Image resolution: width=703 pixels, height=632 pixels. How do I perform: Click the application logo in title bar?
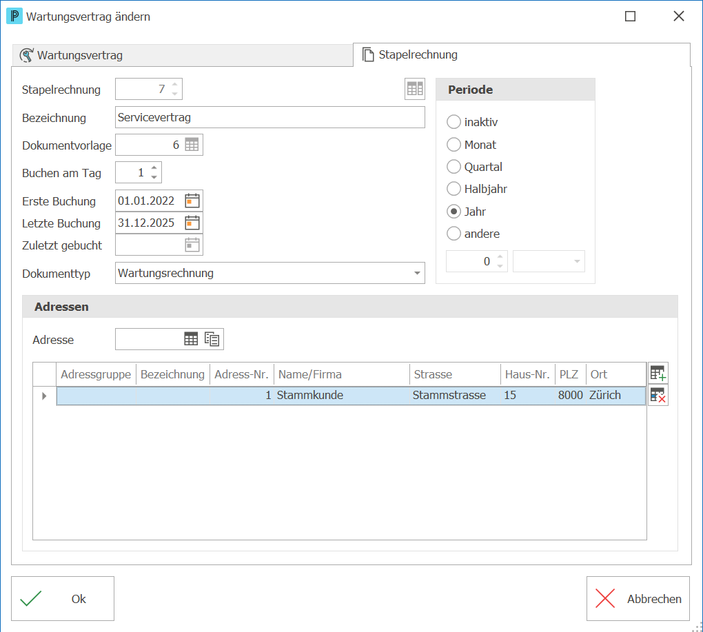pyautogui.click(x=14, y=17)
